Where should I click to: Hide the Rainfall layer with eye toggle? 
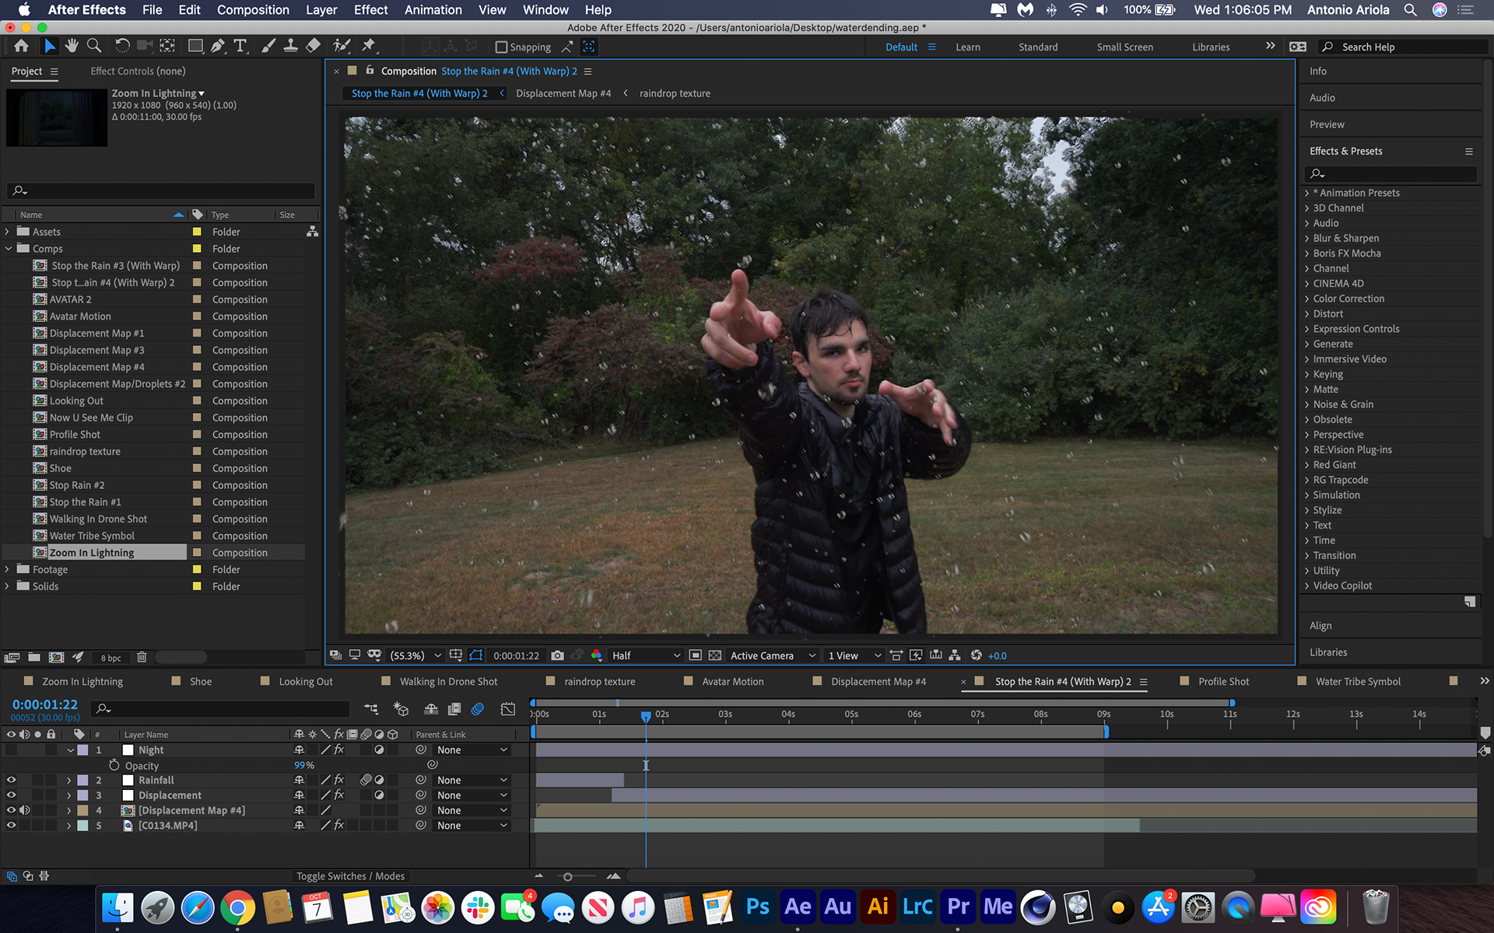click(11, 780)
